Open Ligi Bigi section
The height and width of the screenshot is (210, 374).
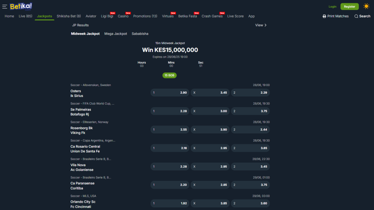click(x=107, y=16)
